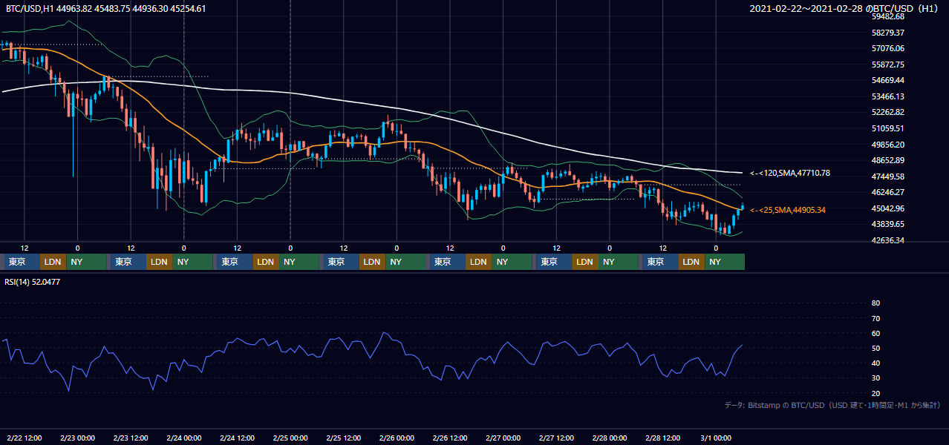Select the RSI 80 level label

point(875,303)
